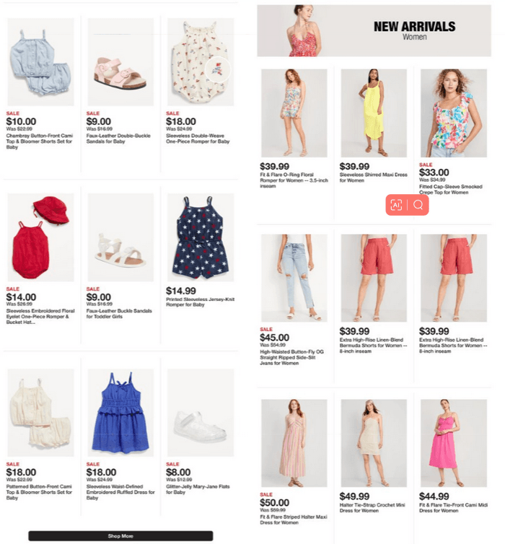Select the white Faux-Leather Buckle Sandals thumbnail

click(x=120, y=237)
